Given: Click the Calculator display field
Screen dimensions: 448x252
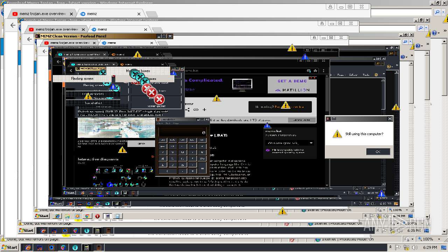Looking at the screenshot, I should (x=182, y=132).
